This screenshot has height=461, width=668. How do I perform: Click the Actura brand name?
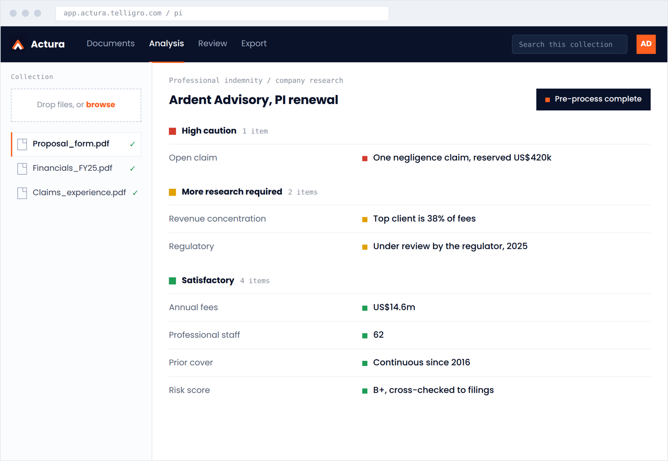[x=48, y=44]
